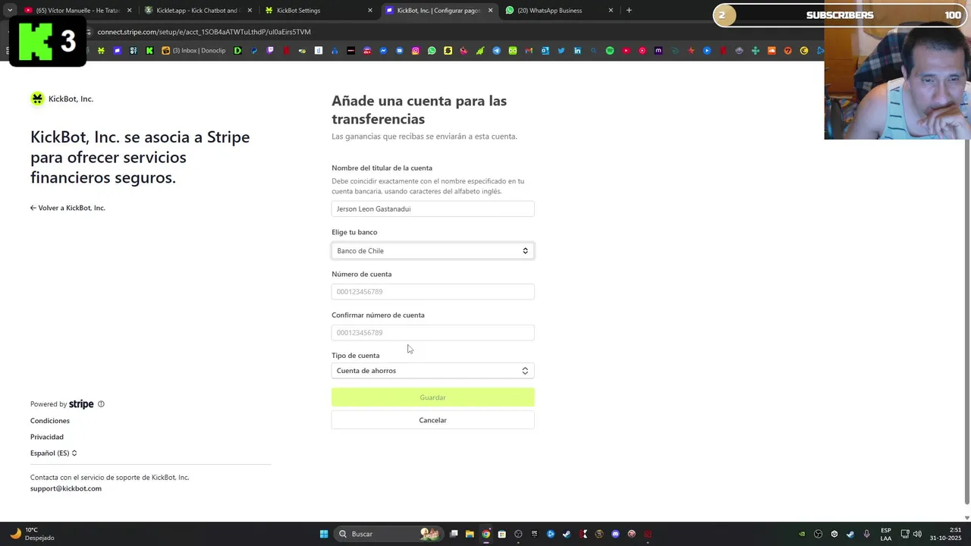Image resolution: width=971 pixels, height=546 pixels.
Task: Open the Twitter bookmark icon
Action: [561, 51]
